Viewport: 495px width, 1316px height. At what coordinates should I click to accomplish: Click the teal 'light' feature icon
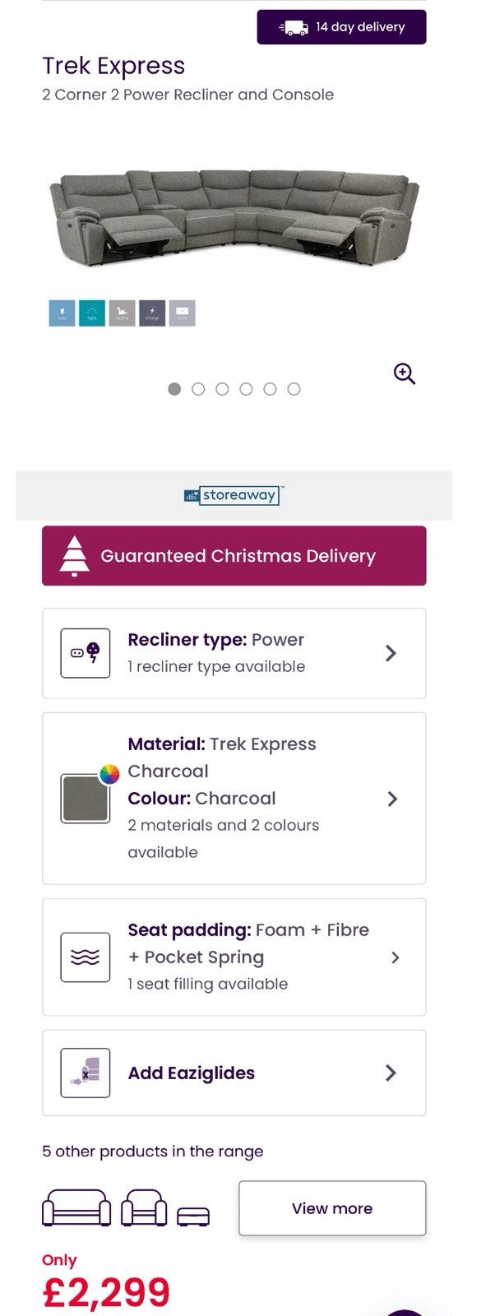[92, 313]
